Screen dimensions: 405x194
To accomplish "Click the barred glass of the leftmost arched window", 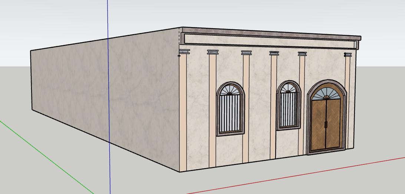I will coord(230,113).
